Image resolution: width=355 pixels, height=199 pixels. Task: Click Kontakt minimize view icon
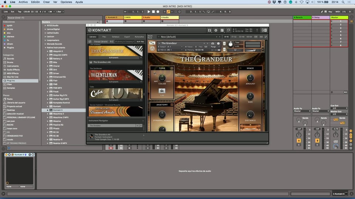(x=229, y=30)
